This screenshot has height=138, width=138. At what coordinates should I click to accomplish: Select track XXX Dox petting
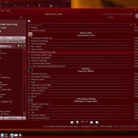(83, 61)
